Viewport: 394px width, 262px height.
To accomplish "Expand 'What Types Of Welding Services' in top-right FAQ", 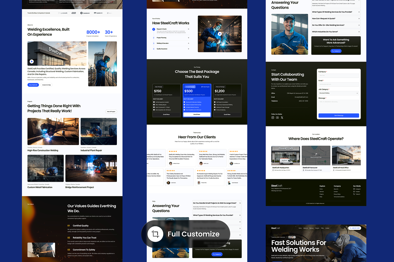I will [x=336, y=12].
